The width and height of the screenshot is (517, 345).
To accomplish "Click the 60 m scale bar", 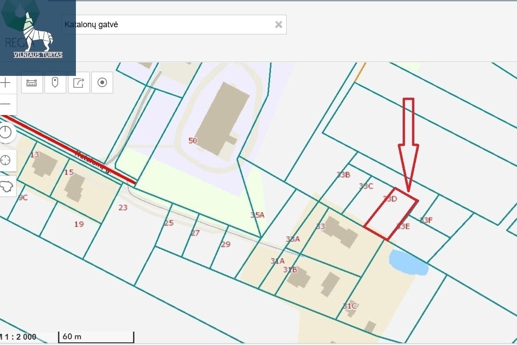I will pyautogui.click(x=96, y=337).
